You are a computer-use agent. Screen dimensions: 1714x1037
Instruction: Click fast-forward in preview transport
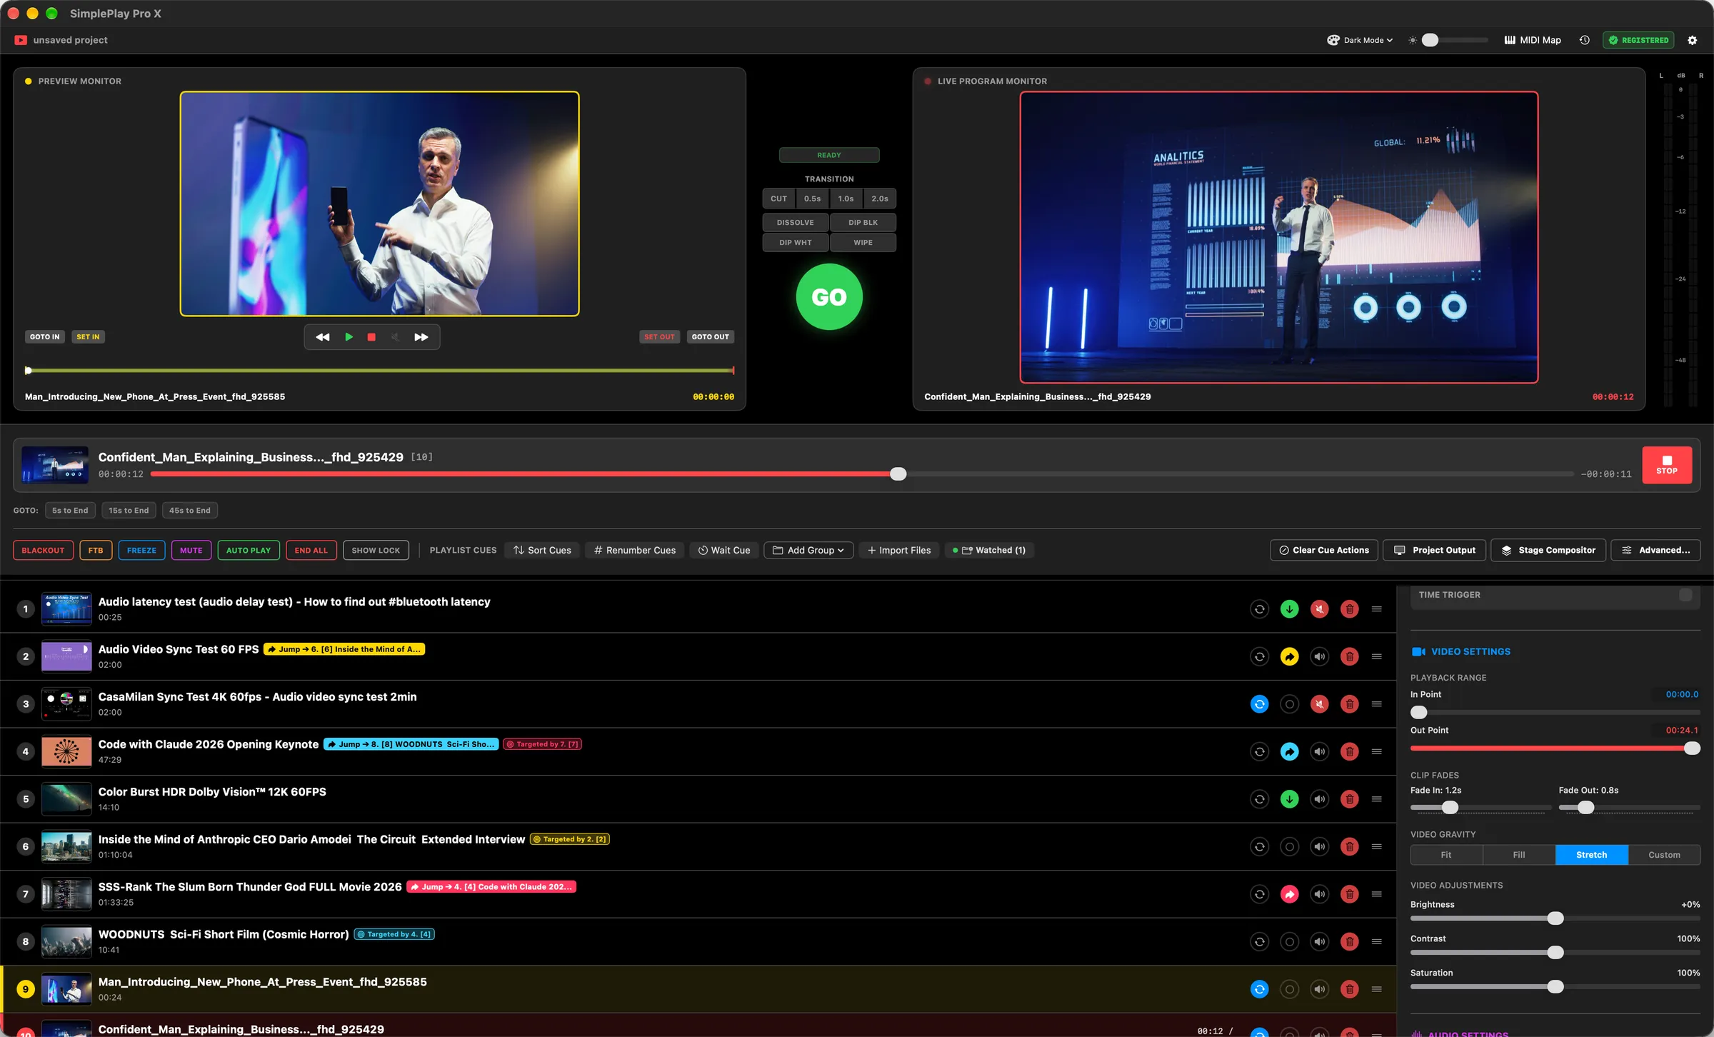click(421, 337)
